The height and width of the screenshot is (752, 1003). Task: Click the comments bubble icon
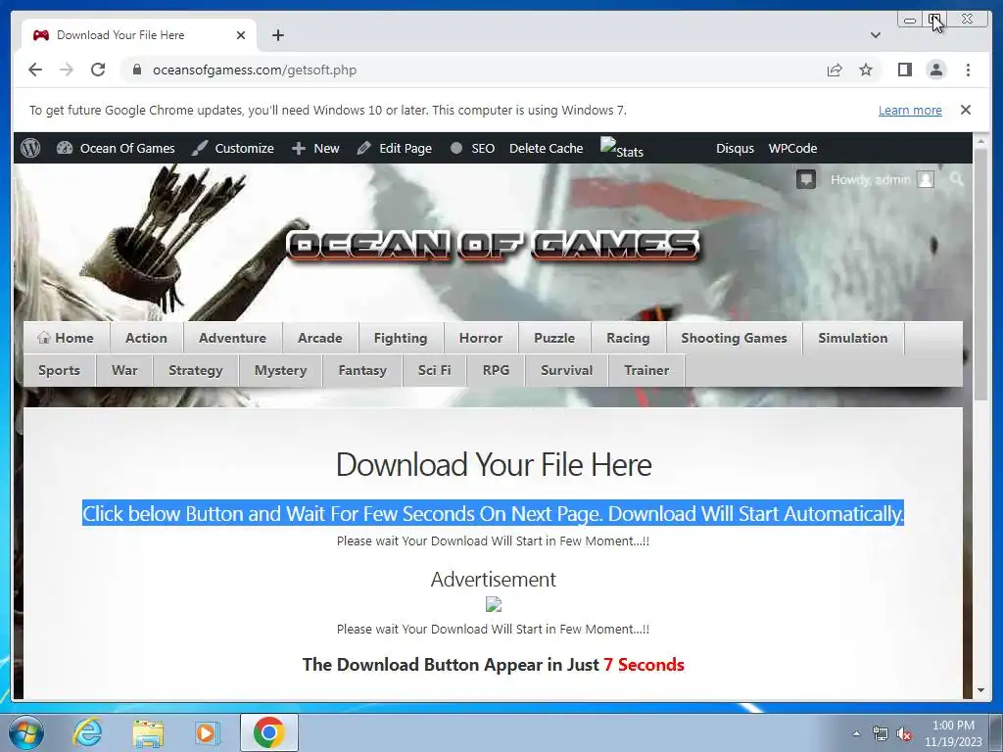pos(806,179)
